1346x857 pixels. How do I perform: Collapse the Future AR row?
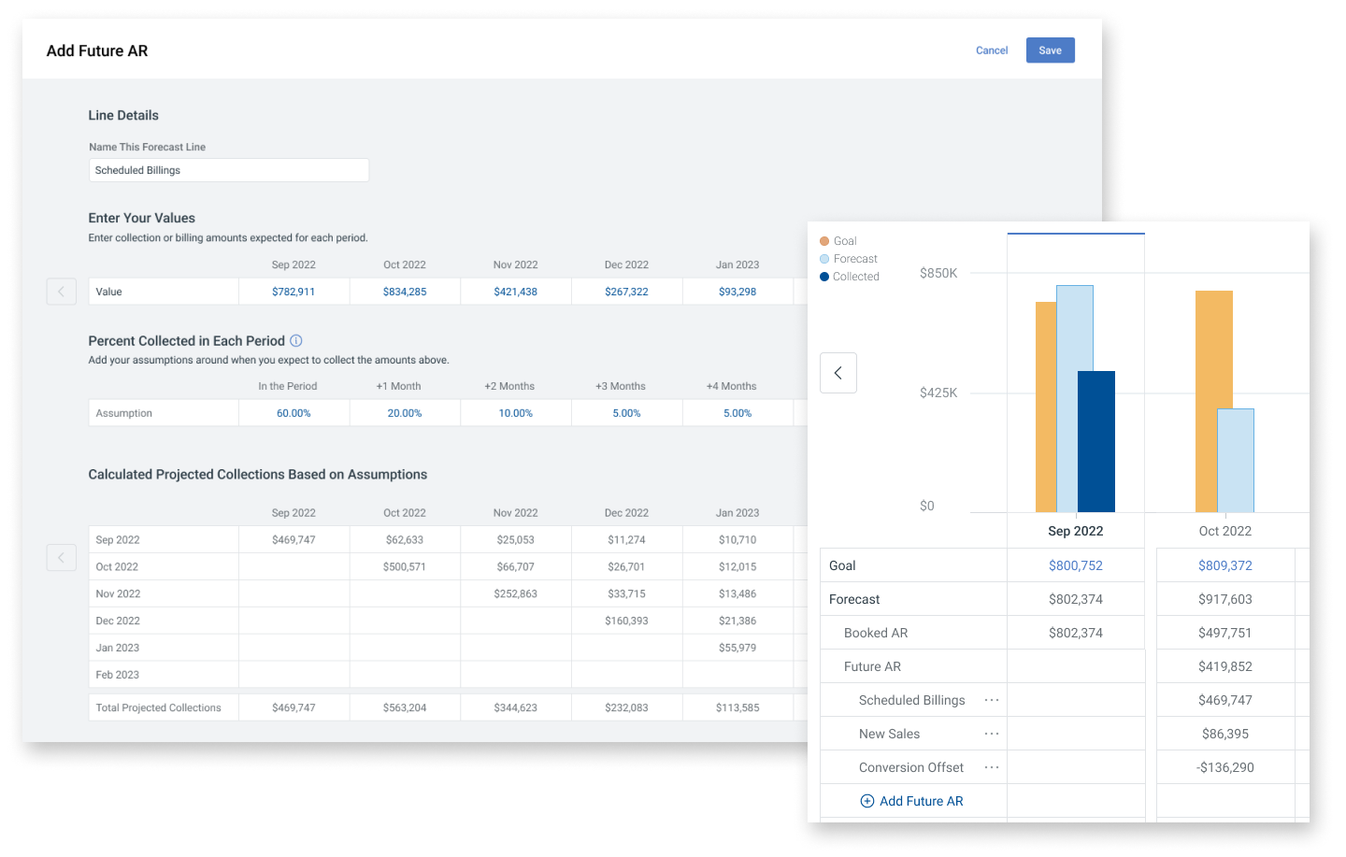872,666
